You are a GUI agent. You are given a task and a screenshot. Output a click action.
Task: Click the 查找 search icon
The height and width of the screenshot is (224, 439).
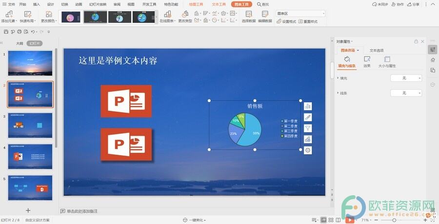pyautogui.click(x=259, y=4)
